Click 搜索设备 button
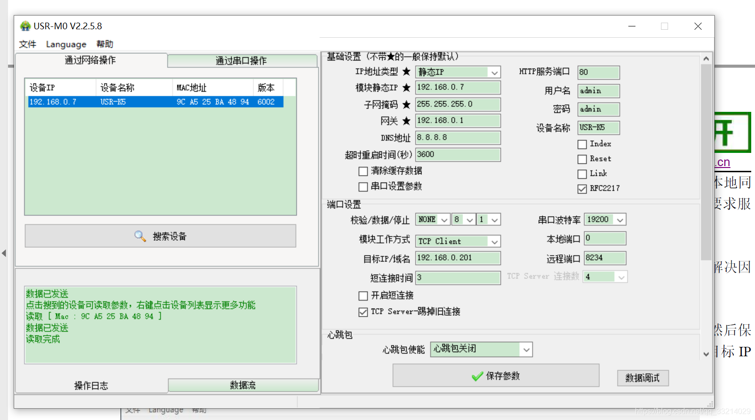Screen dimensions: 755x420 click(x=161, y=236)
